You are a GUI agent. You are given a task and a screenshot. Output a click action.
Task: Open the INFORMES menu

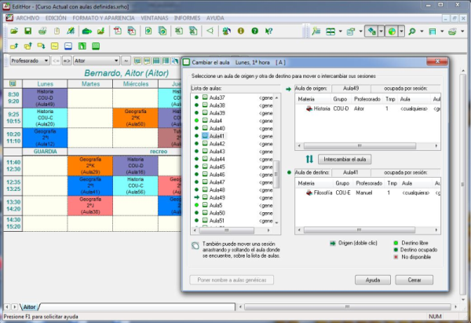(x=185, y=17)
